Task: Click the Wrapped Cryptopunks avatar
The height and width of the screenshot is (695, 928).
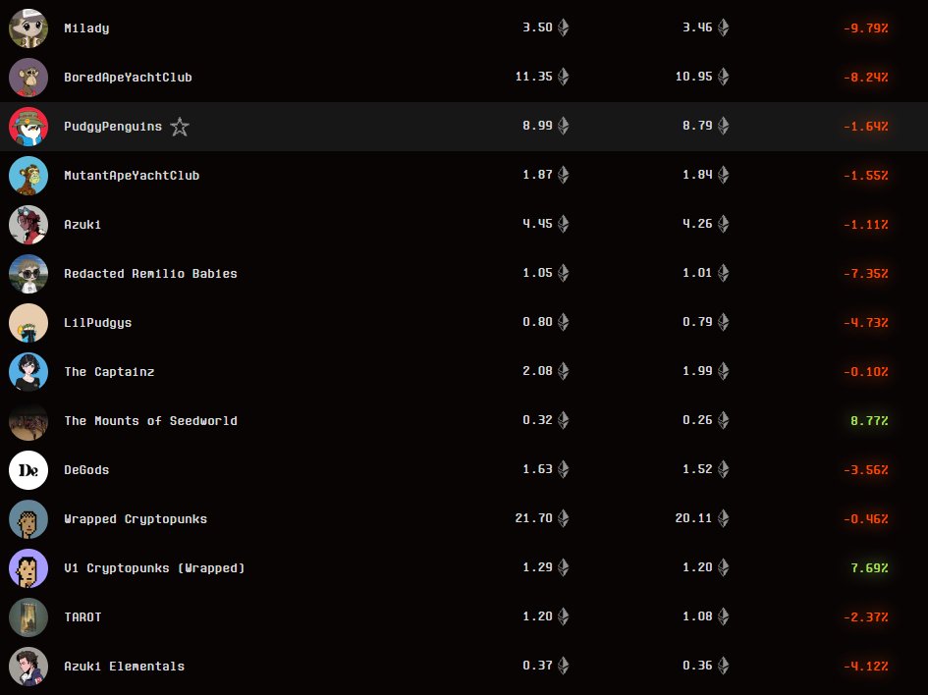Action: (28, 518)
